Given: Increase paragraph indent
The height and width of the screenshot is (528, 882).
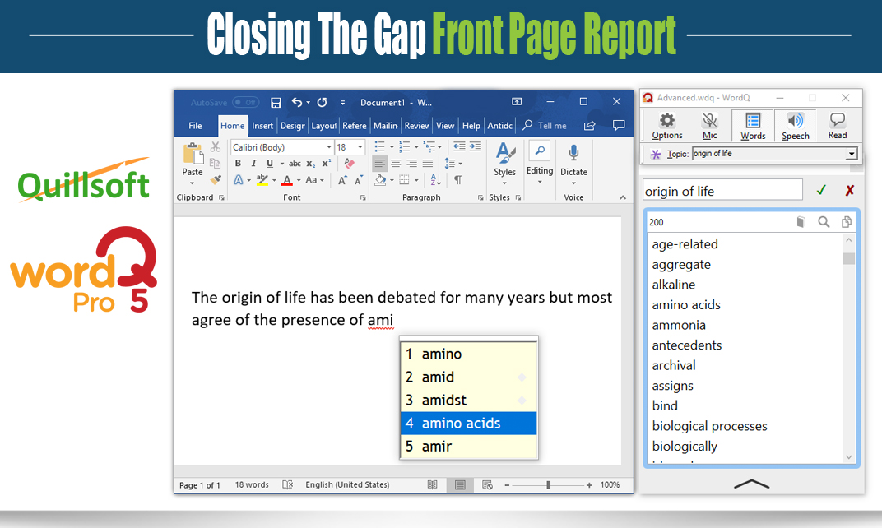Looking at the screenshot, I should (476, 146).
